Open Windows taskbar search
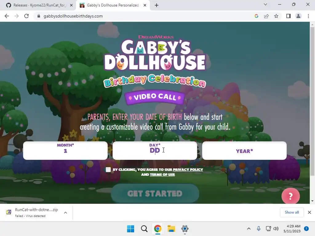The width and height of the screenshot is (315, 236). tap(144, 229)
